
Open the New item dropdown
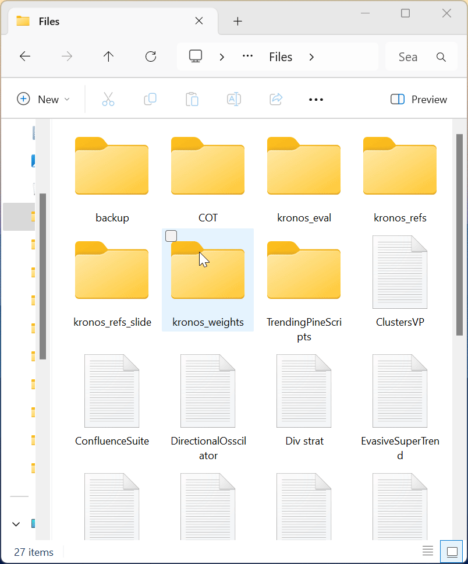click(x=44, y=99)
